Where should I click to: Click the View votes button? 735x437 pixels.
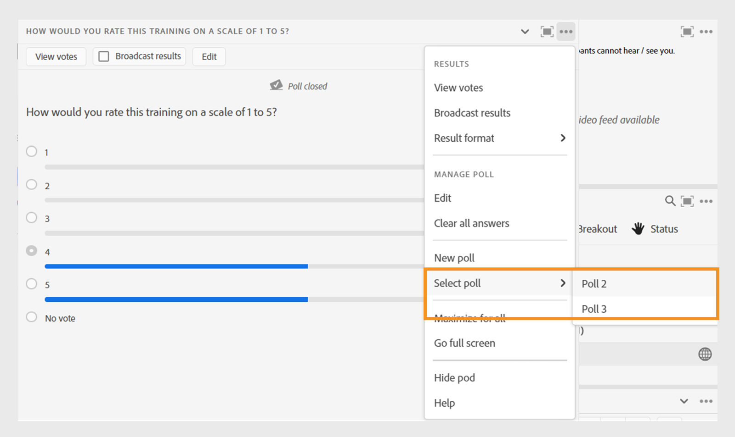coord(56,57)
